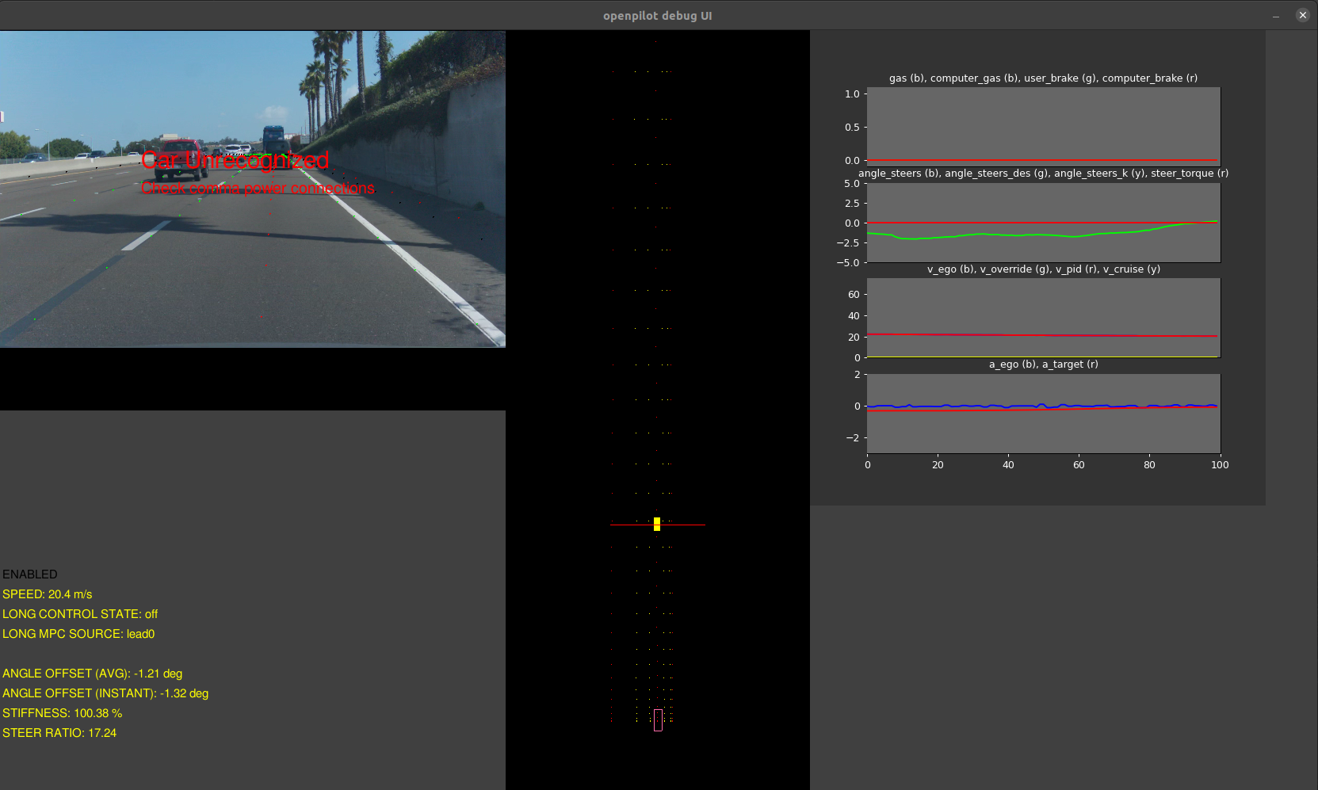Click the Car Unrecognized warning text

point(235,160)
